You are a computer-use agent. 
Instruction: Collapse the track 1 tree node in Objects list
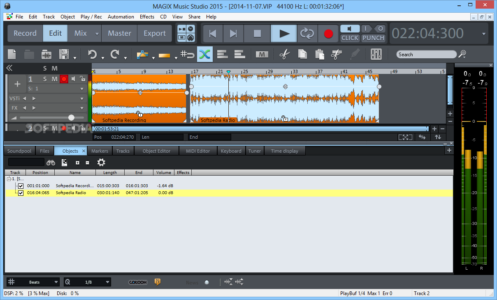pos(9,179)
